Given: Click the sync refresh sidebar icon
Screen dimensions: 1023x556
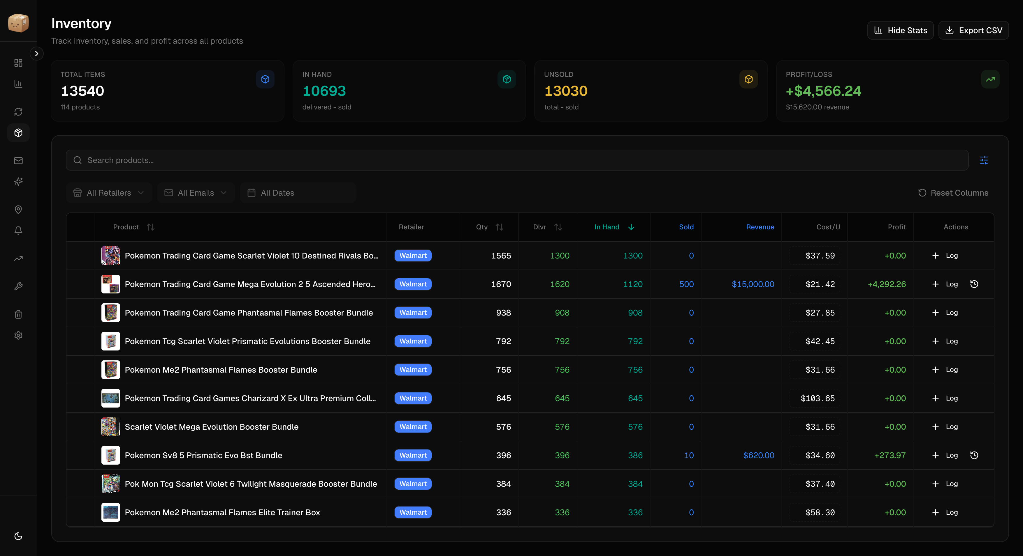Looking at the screenshot, I should pyautogui.click(x=18, y=112).
